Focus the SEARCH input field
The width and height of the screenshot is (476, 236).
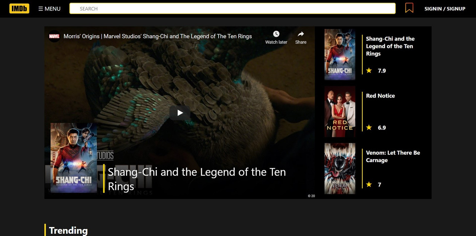232,9
